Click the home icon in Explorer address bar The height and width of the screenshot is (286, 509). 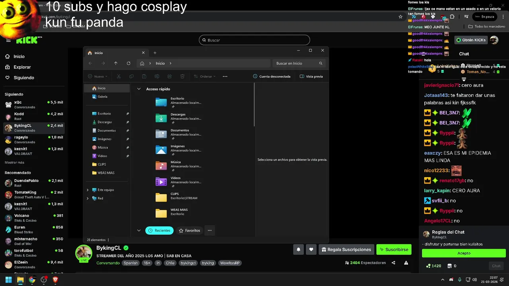point(142,63)
